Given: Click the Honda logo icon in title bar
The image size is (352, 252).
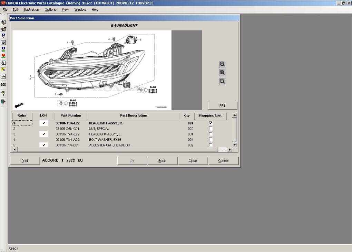Looking at the screenshot, I should [x=3, y=3].
